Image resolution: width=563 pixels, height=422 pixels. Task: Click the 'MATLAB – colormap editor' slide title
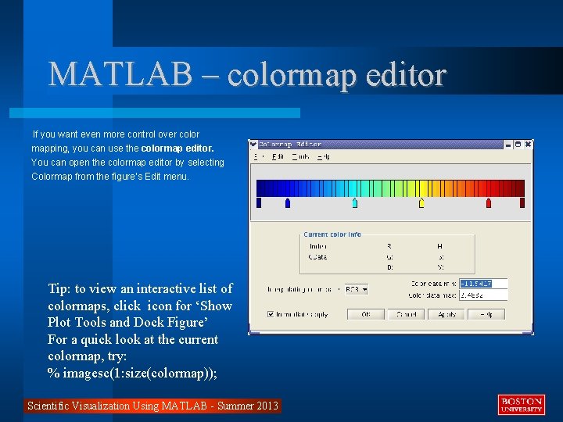click(247, 75)
